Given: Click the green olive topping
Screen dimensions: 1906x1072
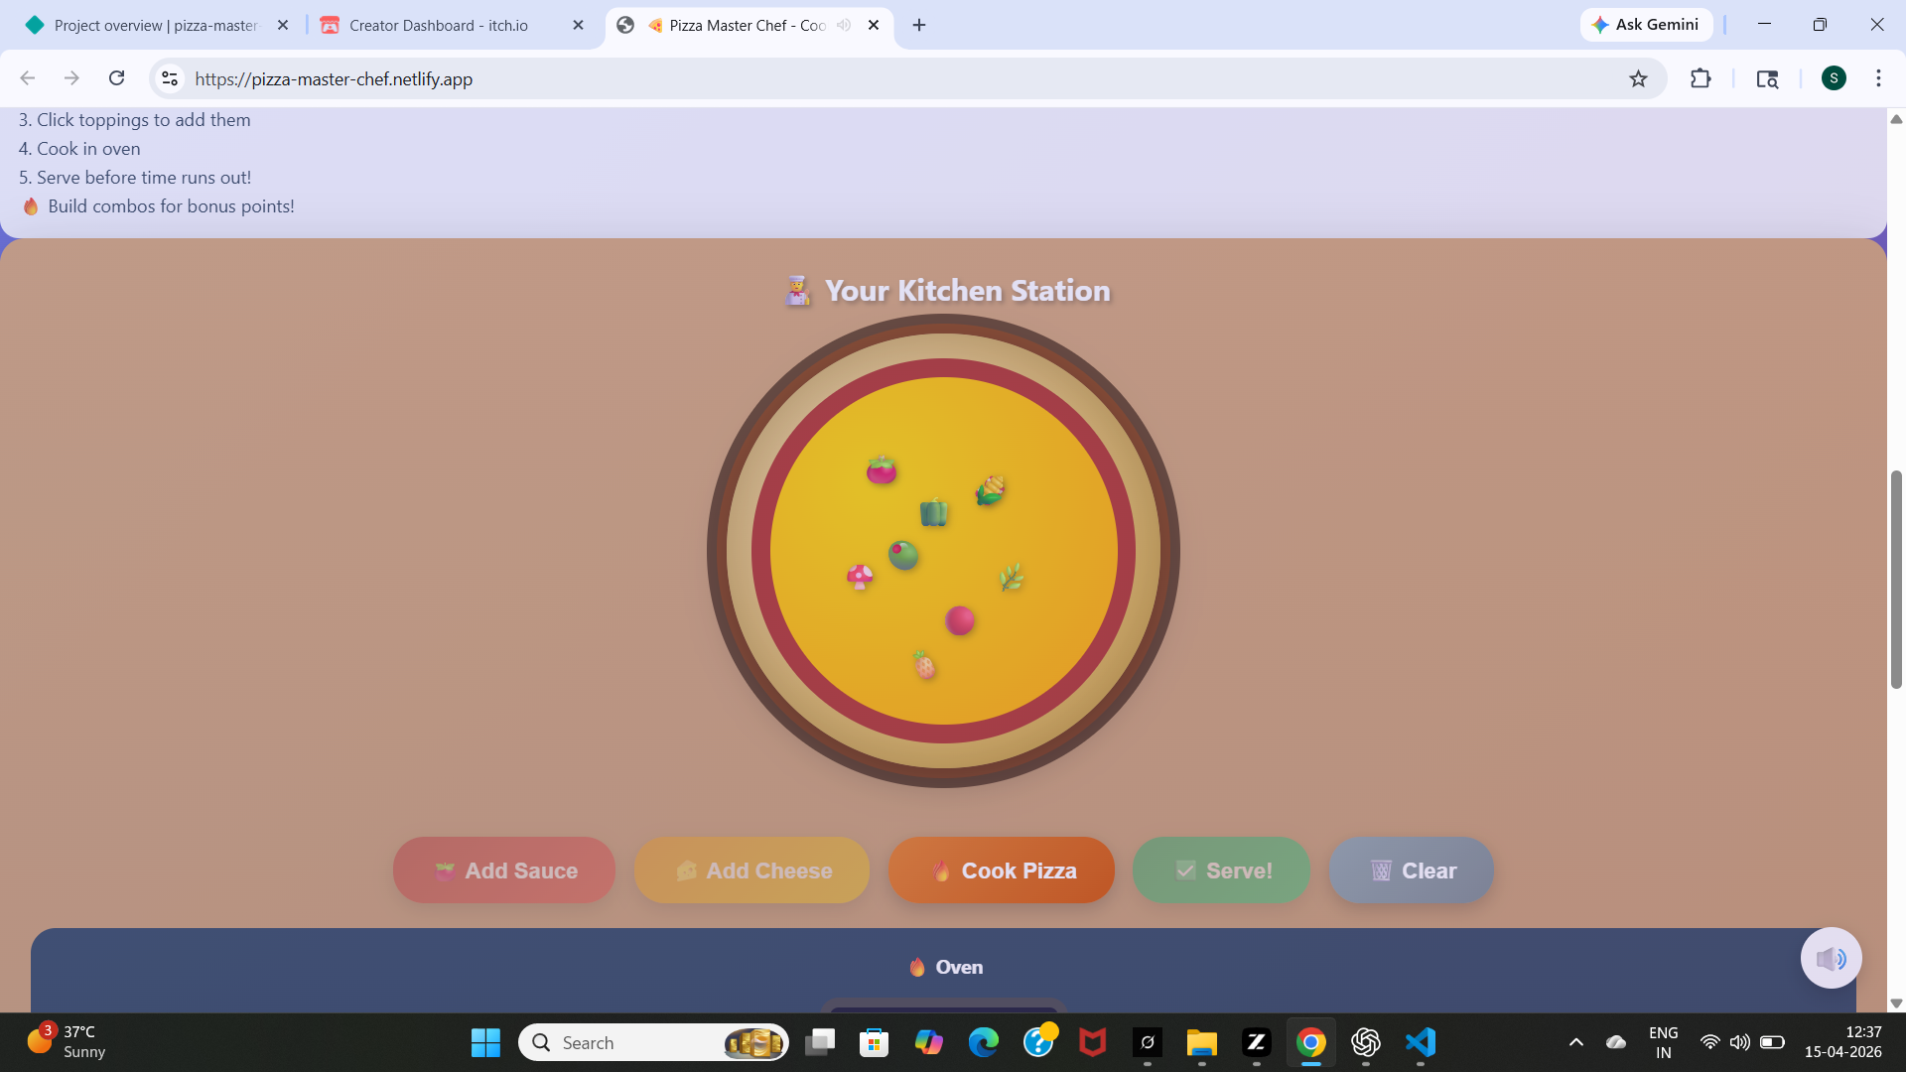Looking at the screenshot, I should click(902, 554).
